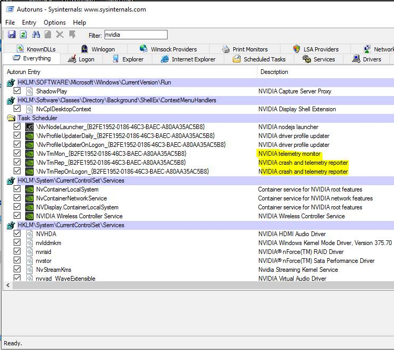394x350 pixels.
Task: Click the horizontal scrollbar right arrow
Action: coord(391,285)
